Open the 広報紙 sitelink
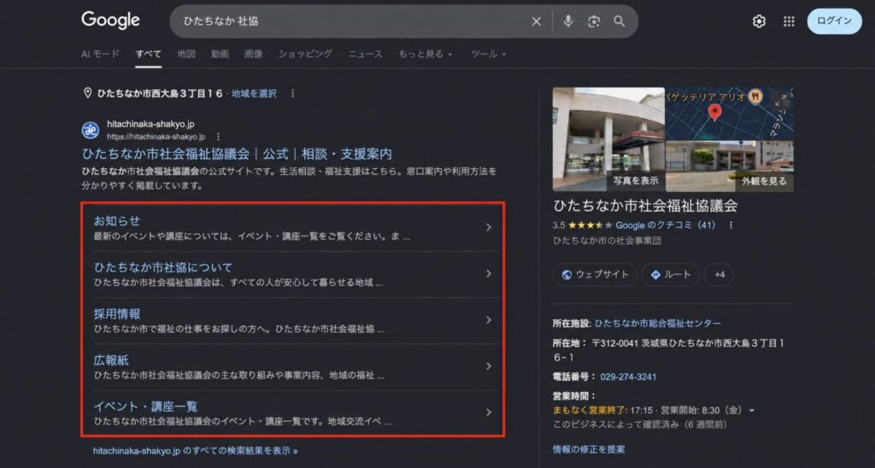875x468 pixels. tap(111, 360)
